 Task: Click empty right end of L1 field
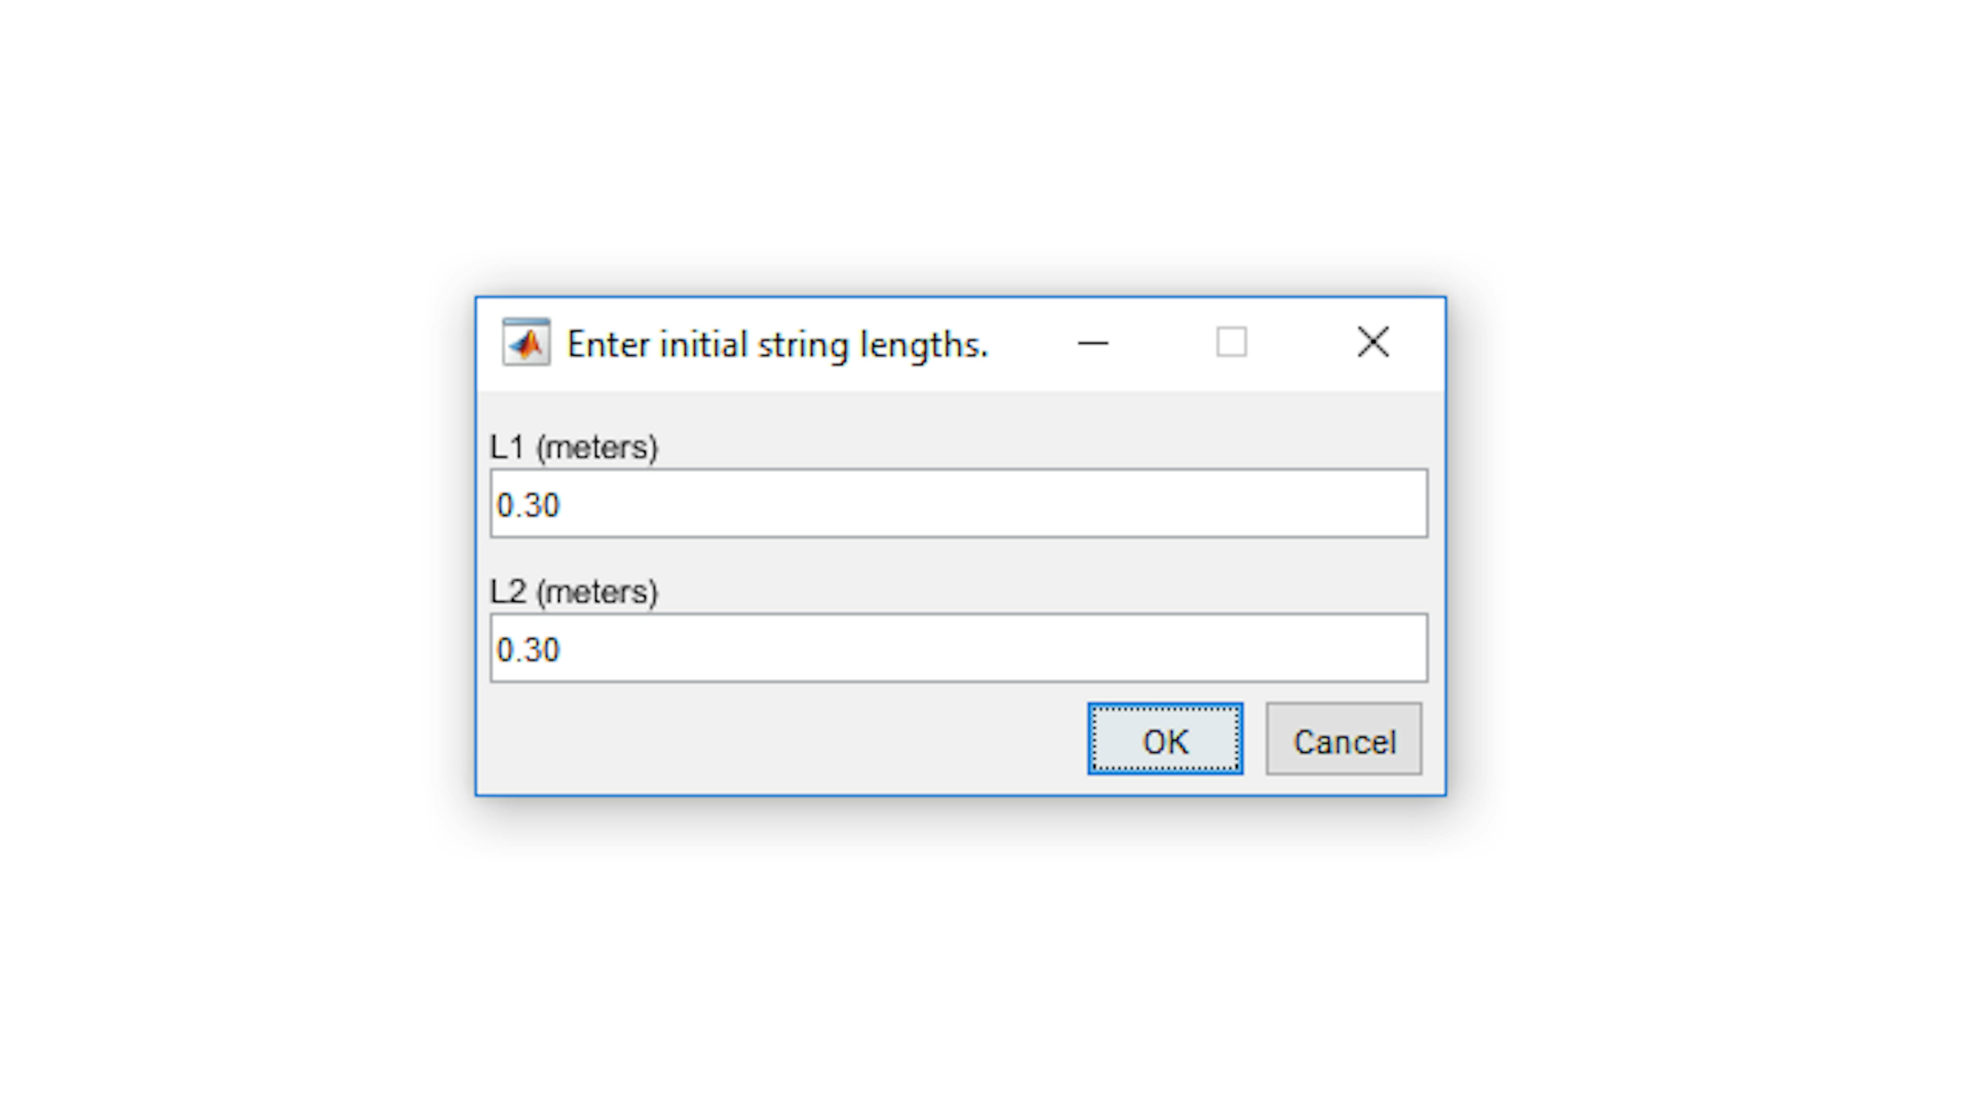[1301, 503]
